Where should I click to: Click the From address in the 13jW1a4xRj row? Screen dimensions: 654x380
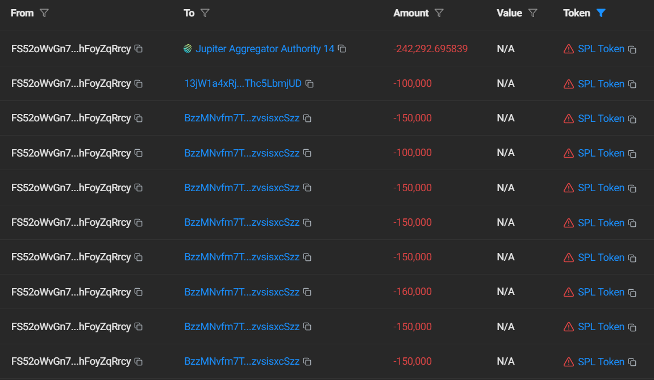point(71,84)
